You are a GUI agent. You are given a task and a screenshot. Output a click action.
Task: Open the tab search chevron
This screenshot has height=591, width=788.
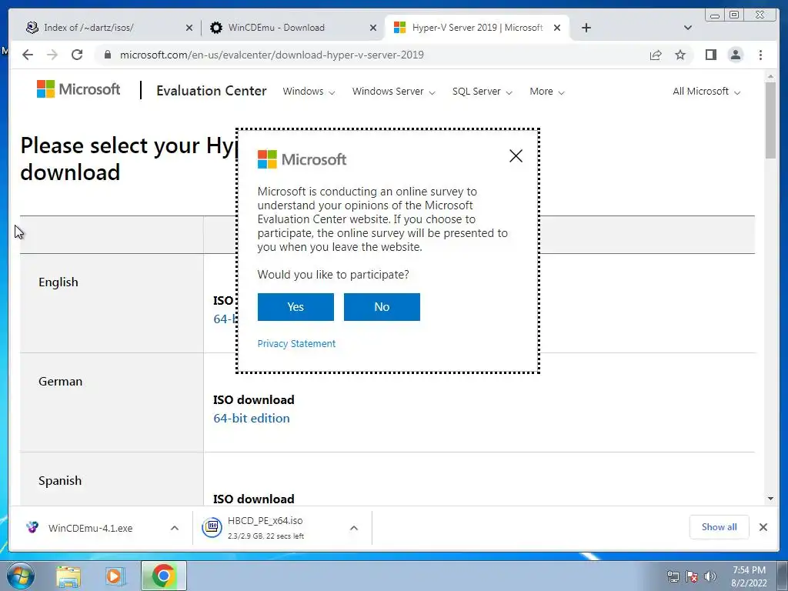pos(688,28)
